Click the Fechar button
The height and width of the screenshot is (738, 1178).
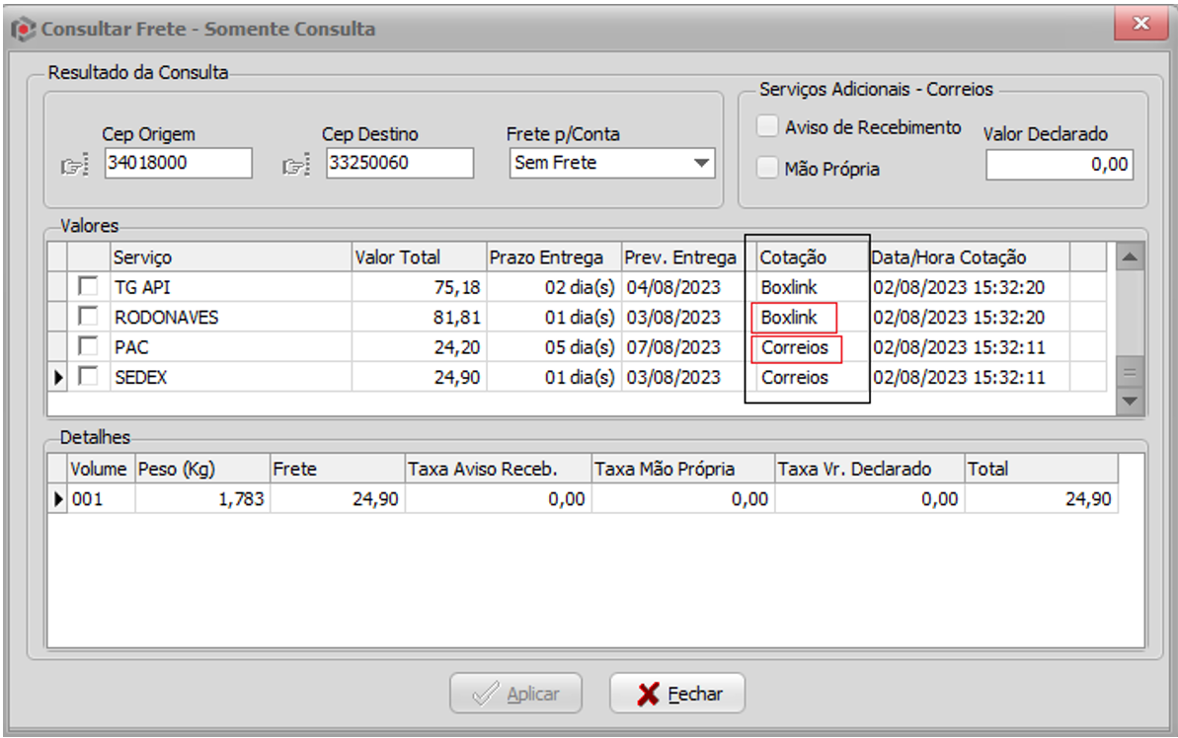tap(677, 695)
